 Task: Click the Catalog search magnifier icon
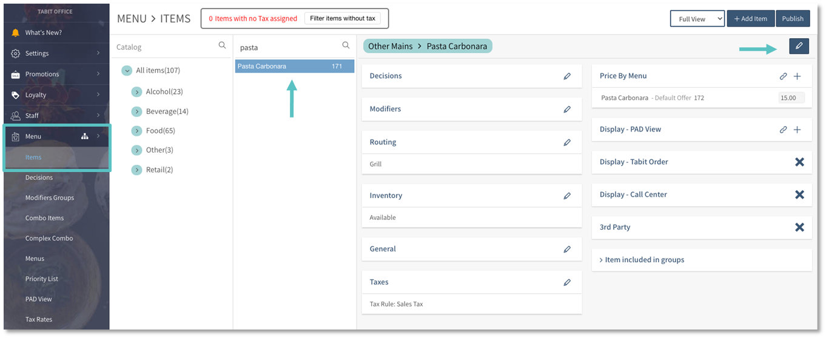coord(222,45)
